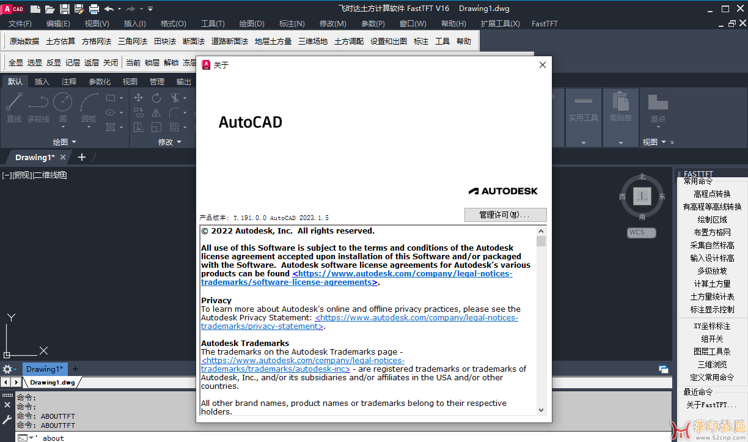Click 方格网法 in FastTFT toolbar
The image size is (748, 442).
[x=97, y=42]
